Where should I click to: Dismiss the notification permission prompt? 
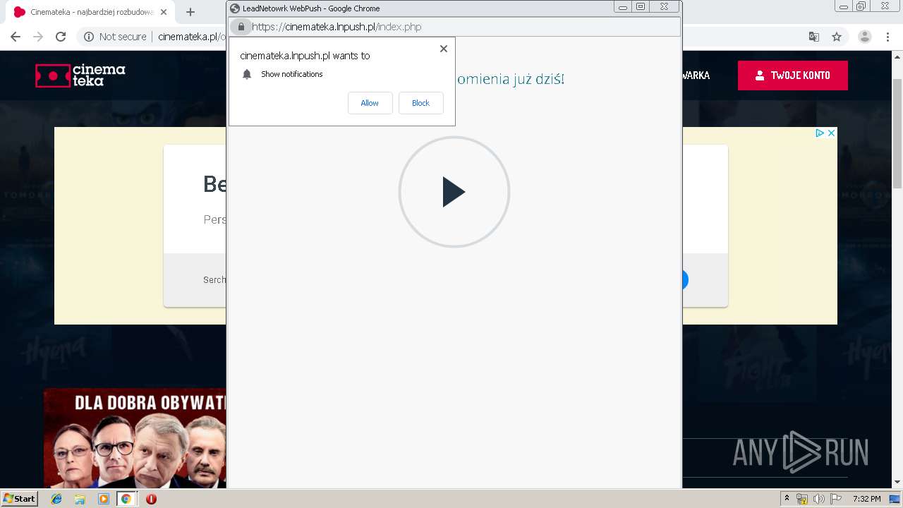point(443,49)
